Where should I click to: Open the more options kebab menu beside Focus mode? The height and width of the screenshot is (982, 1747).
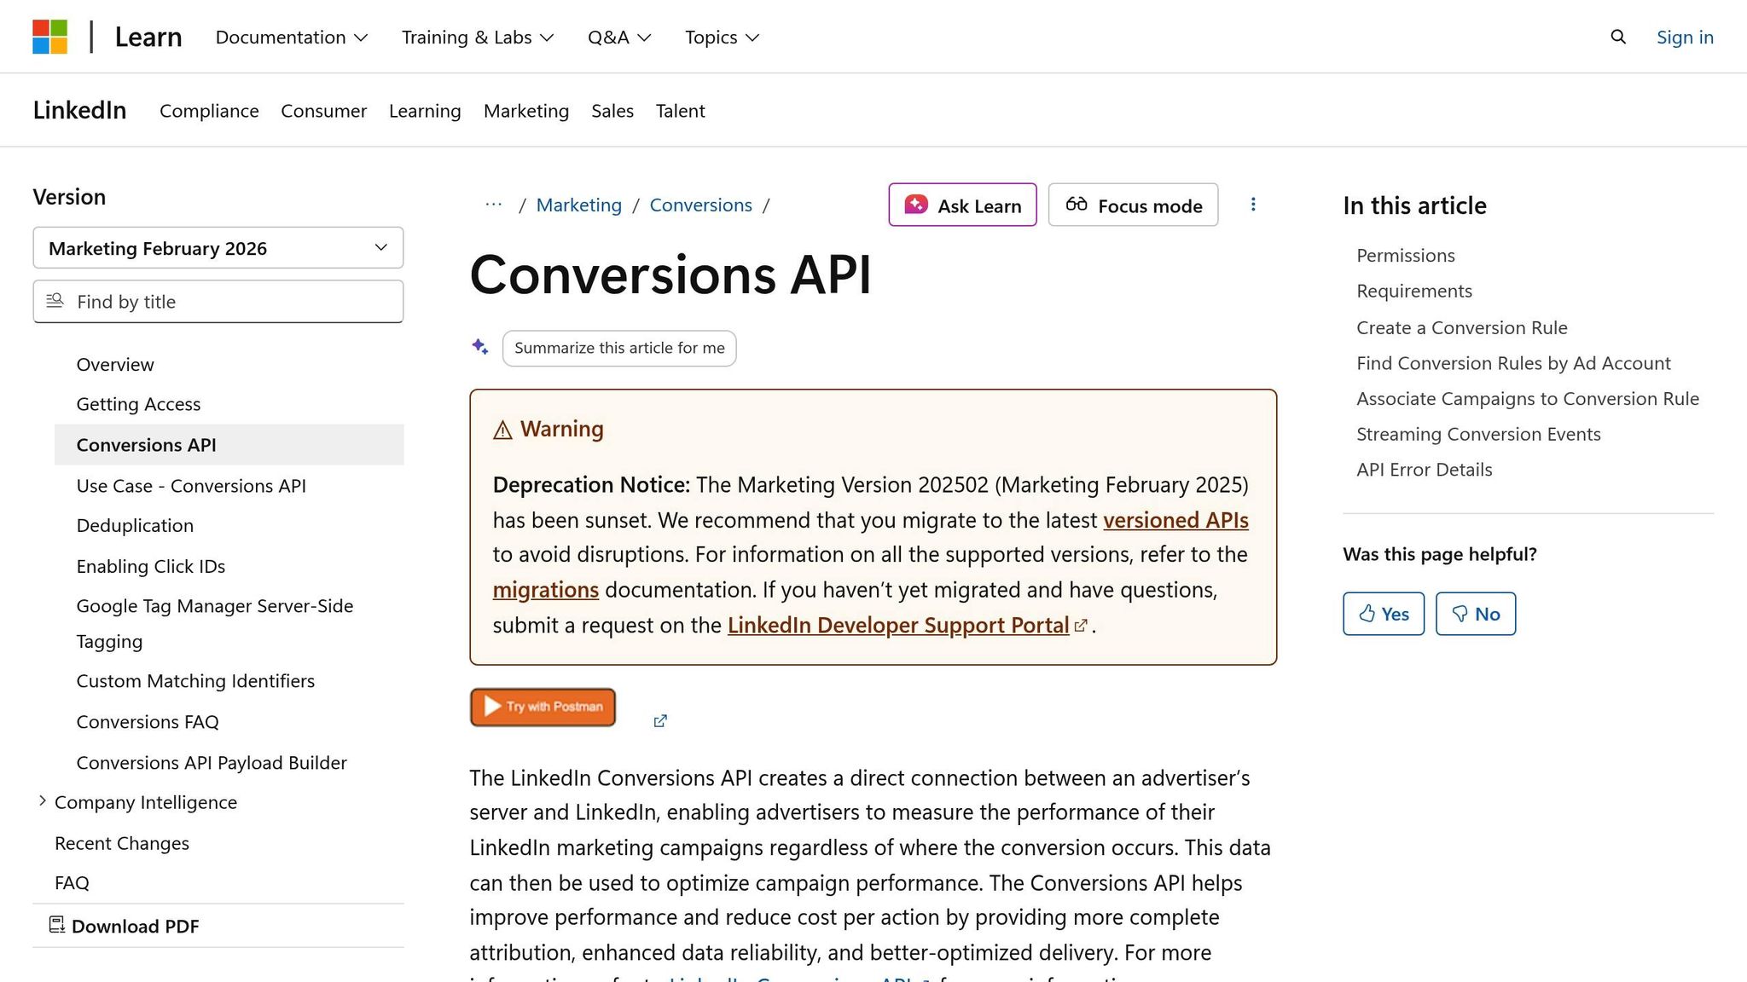(x=1253, y=205)
